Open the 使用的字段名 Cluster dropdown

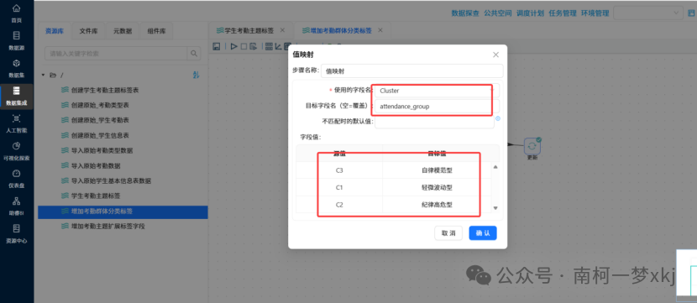click(x=437, y=91)
